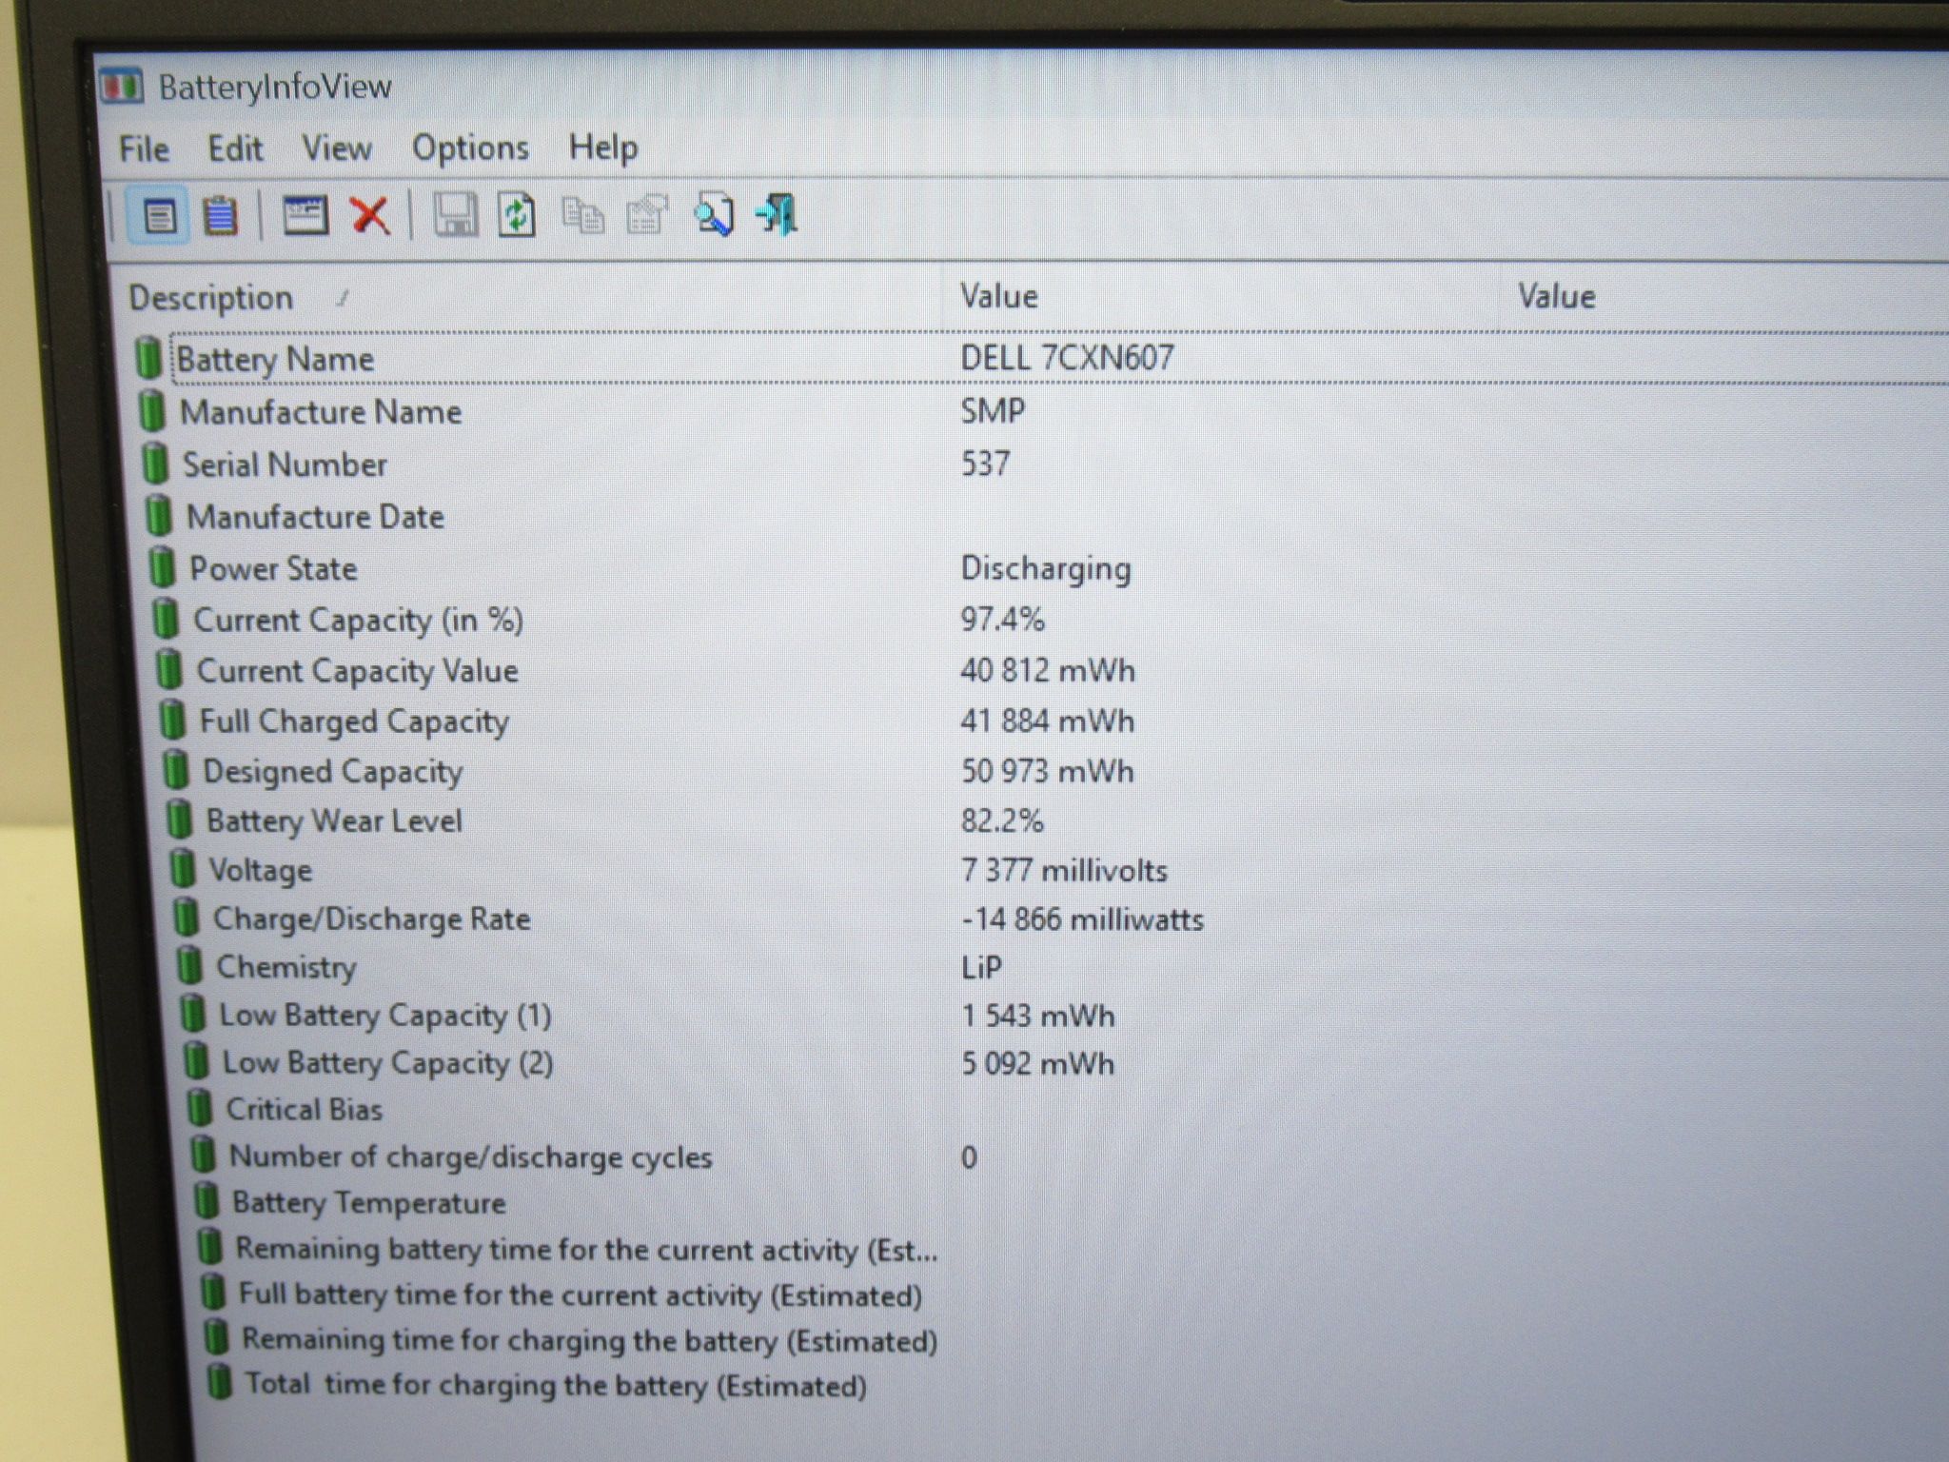Open the Help menu
The width and height of the screenshot is (1949, 1462).
tap(603, 148)
